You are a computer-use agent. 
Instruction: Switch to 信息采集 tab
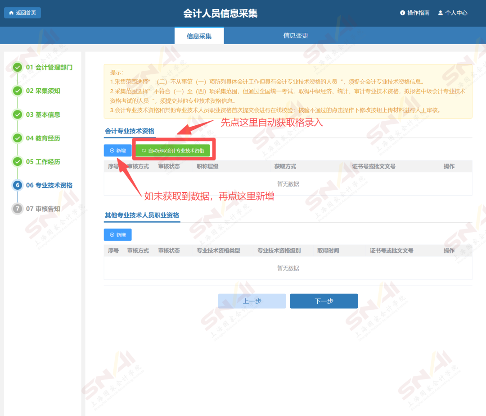tap(199, 36)
